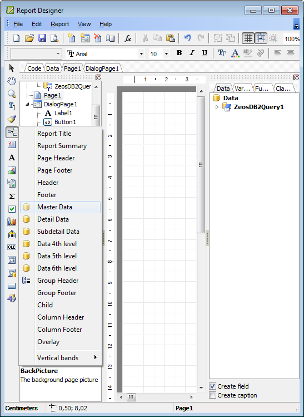Screen dimensions: 304x417
Task: Insert an OLE object
Action: (x=12, y=247)
